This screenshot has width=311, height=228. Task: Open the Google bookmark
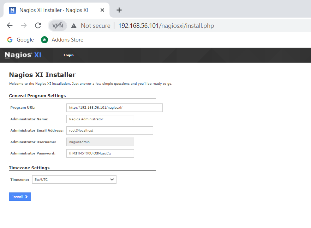coord(20,40)
